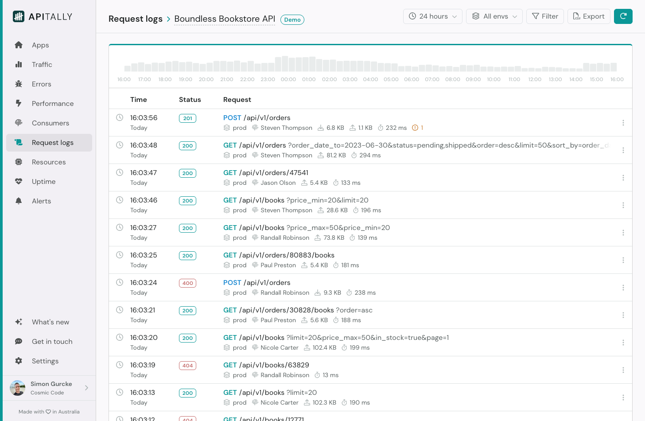Open the 24 hours time range dropdown
The width and height of the screenshot is (645, 421).
tap(432, 16)
